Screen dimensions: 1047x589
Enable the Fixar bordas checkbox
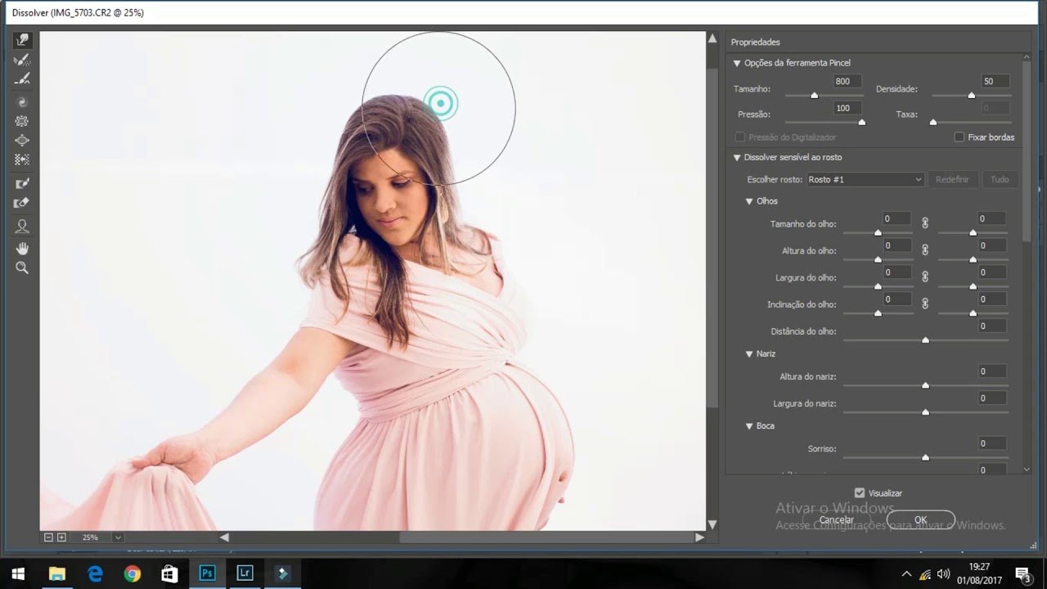click(x=959, y=137)
